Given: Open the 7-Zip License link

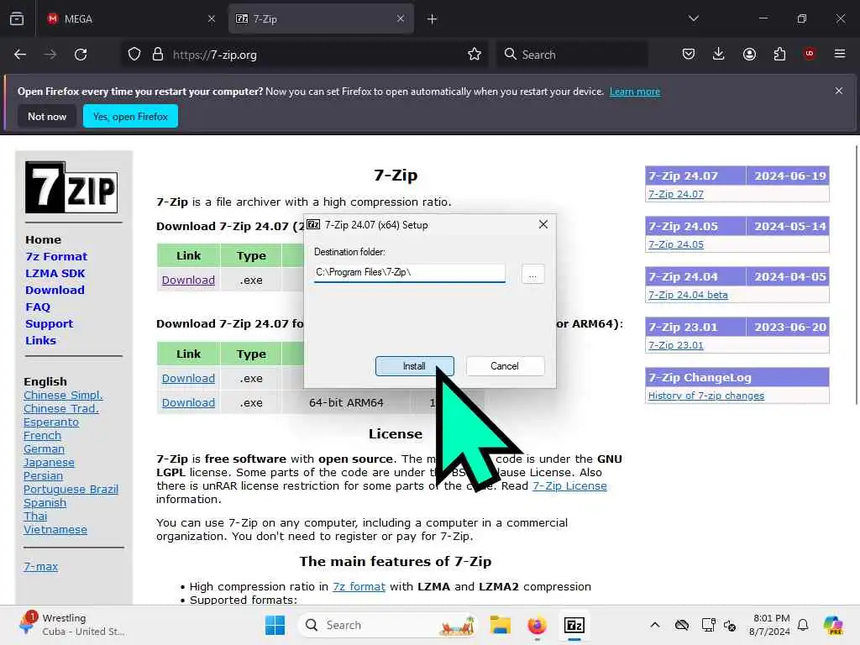Looking at the screenshot, I should 569,486.
